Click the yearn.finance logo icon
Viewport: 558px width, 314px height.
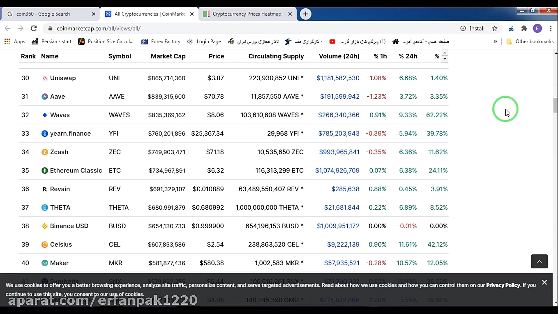click(x=45, y=134)
